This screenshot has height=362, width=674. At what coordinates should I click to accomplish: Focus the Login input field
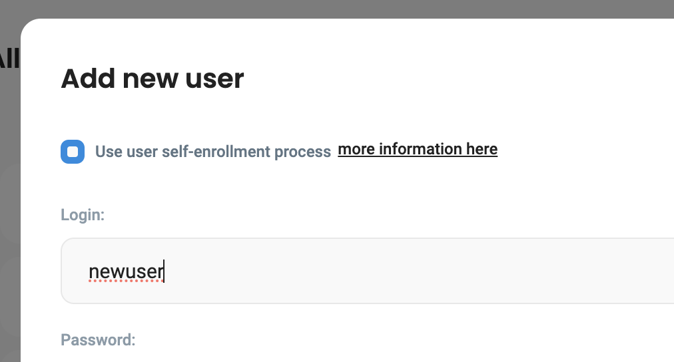coord(366,271)
